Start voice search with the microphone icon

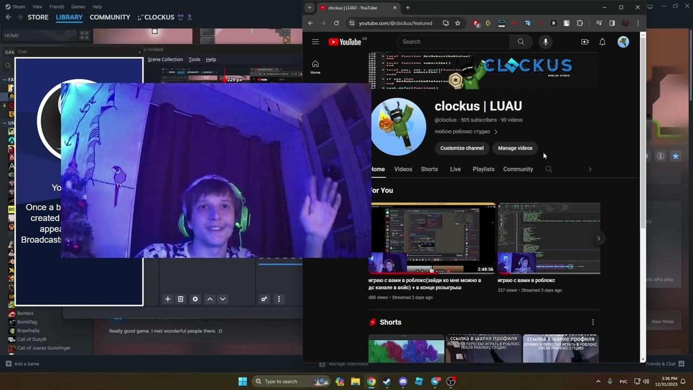pos(545,42)
